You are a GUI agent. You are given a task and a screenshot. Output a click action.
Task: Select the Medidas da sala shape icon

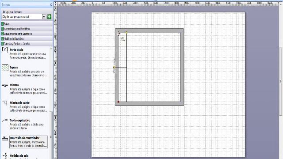click(x=5, y=156)
